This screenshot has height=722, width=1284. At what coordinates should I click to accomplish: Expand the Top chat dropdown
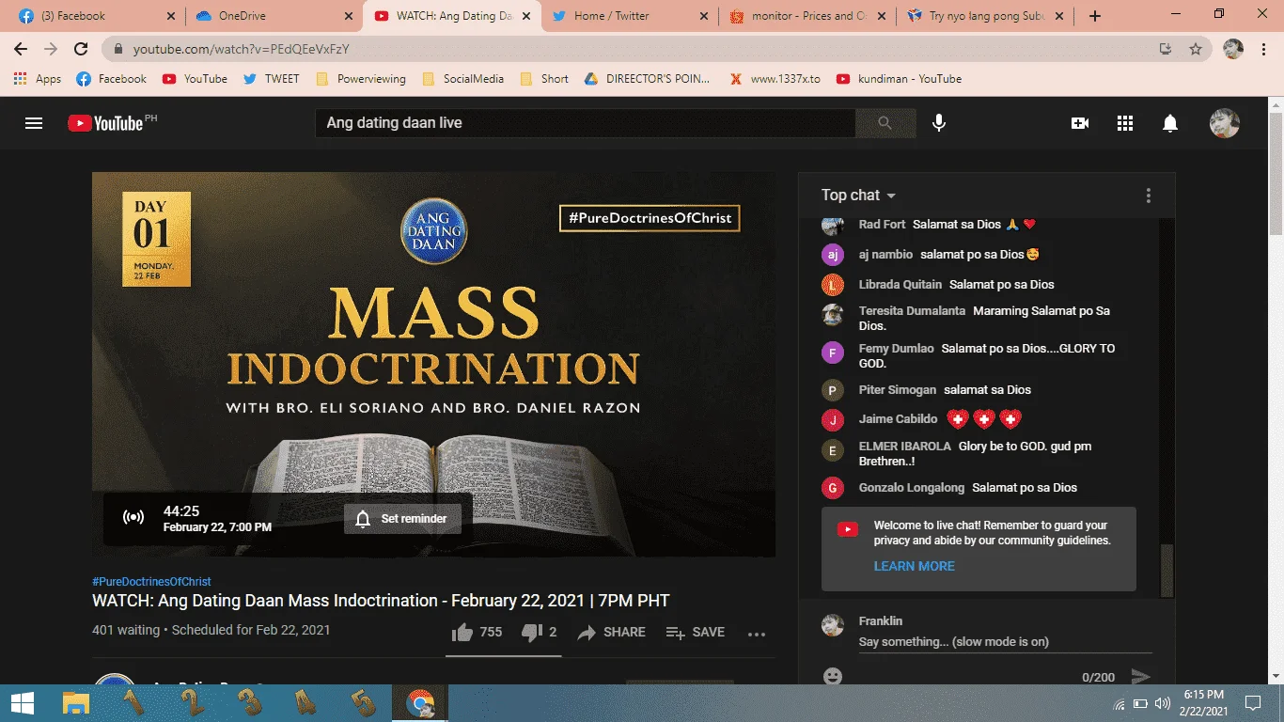[x=858, y=196]
